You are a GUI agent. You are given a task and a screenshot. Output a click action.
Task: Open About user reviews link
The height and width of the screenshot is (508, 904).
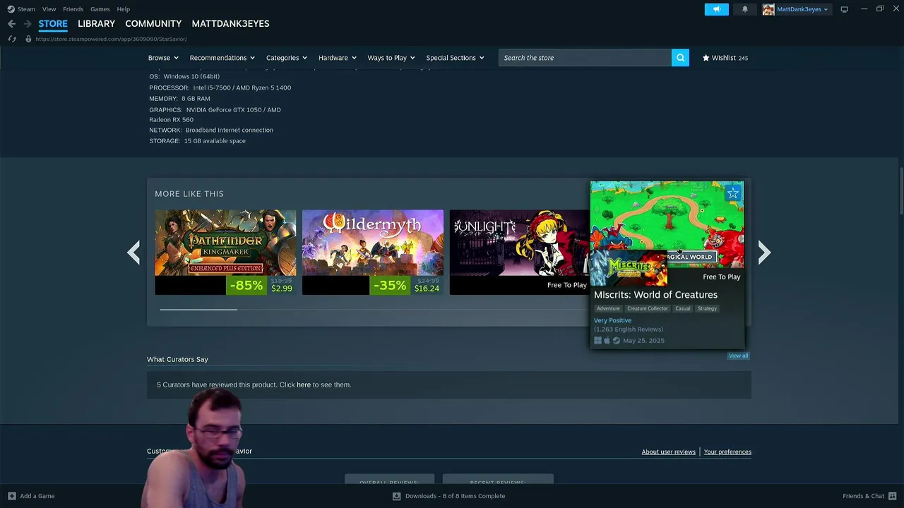pyautogui.click(x=668, y=452)
